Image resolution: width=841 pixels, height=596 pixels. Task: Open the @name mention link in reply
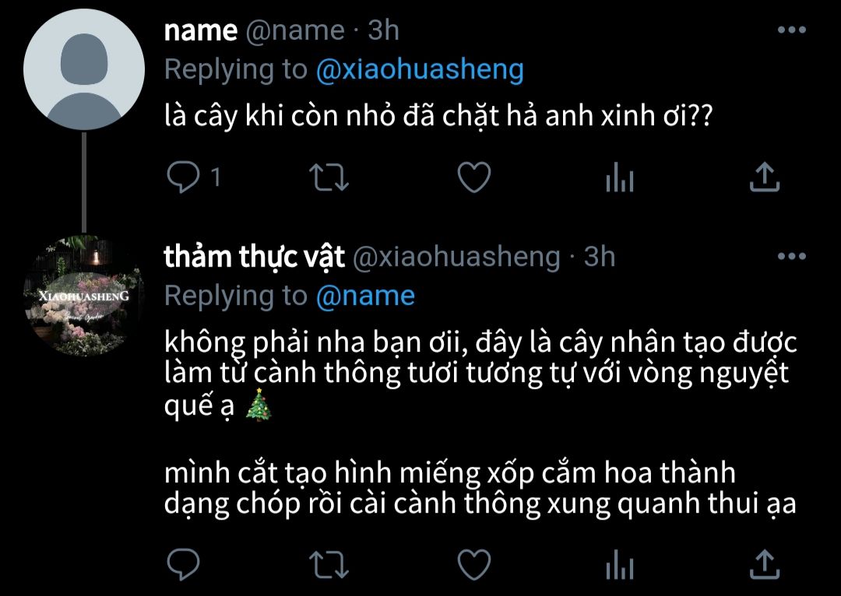pos(365,296)
